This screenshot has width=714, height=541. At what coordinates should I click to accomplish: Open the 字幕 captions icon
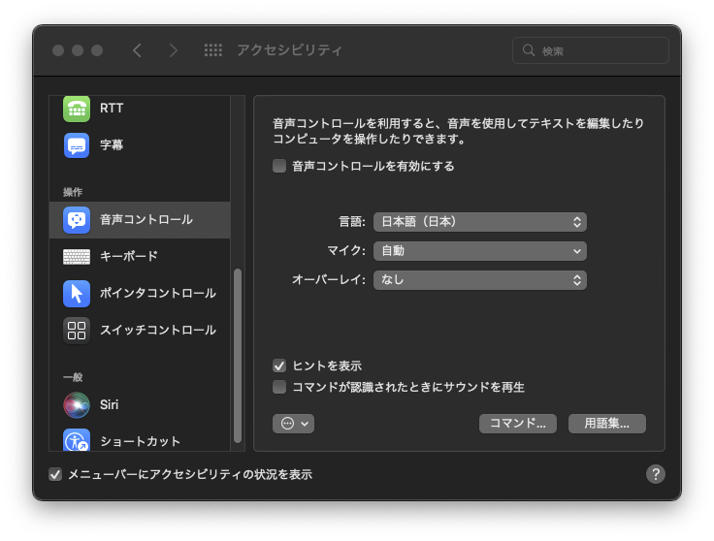point(77,145)
